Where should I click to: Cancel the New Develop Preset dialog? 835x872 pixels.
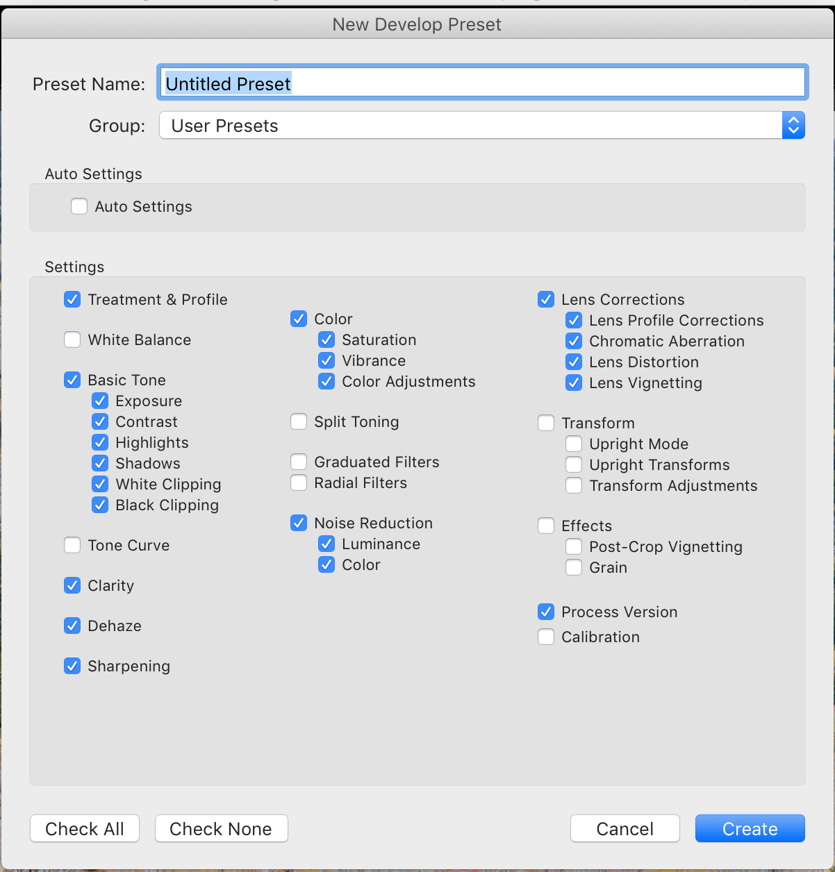625,828
